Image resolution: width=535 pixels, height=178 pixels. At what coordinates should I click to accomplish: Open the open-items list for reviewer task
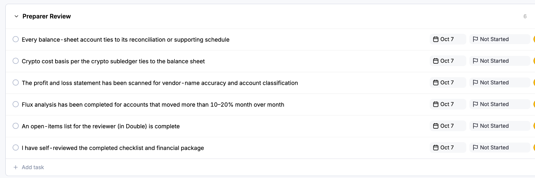(x=101, y=126)
